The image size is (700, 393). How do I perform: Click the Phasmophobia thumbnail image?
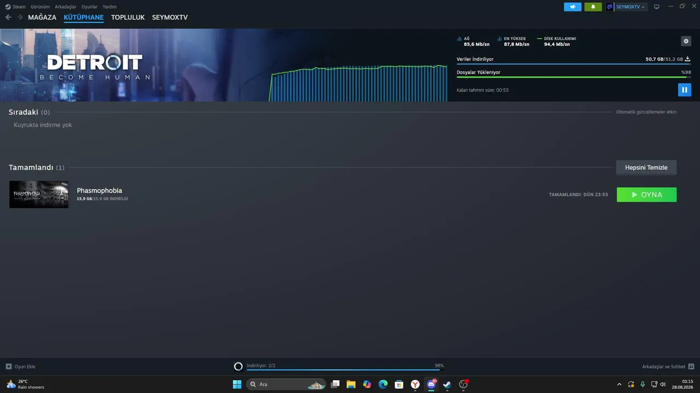pos(39,194)
